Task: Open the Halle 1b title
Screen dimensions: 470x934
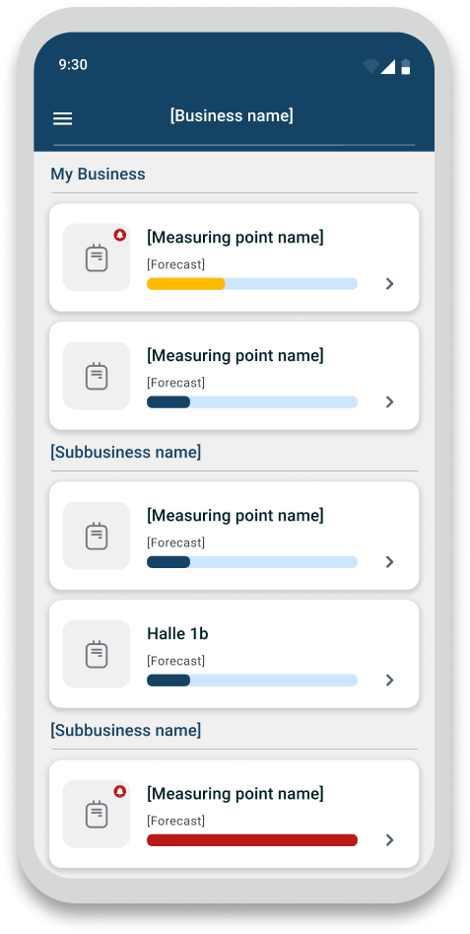Action: [177, 634]
